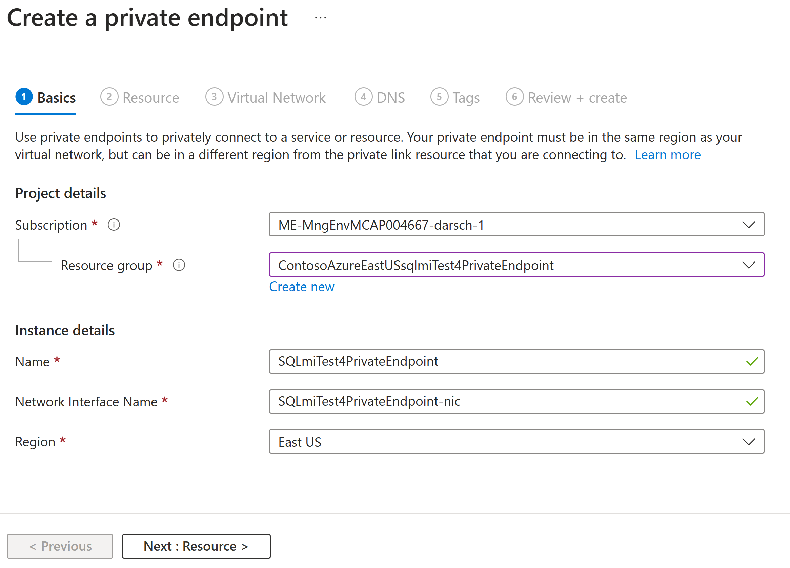Click step 6 circle icon

coord(514,97)
